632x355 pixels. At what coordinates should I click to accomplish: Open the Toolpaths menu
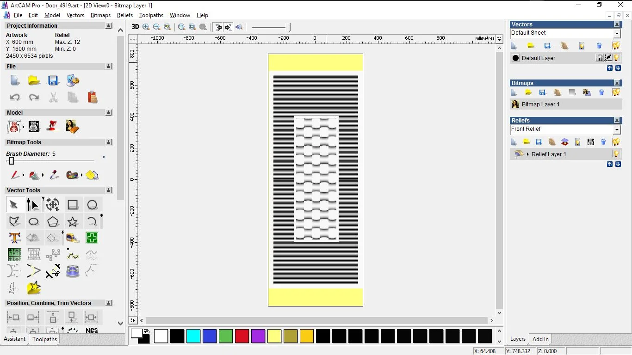(151, 15)
